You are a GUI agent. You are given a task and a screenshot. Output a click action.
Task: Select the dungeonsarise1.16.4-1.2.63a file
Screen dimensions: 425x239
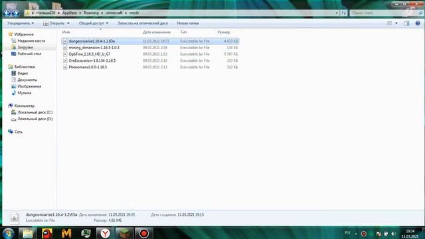point(150,41)
